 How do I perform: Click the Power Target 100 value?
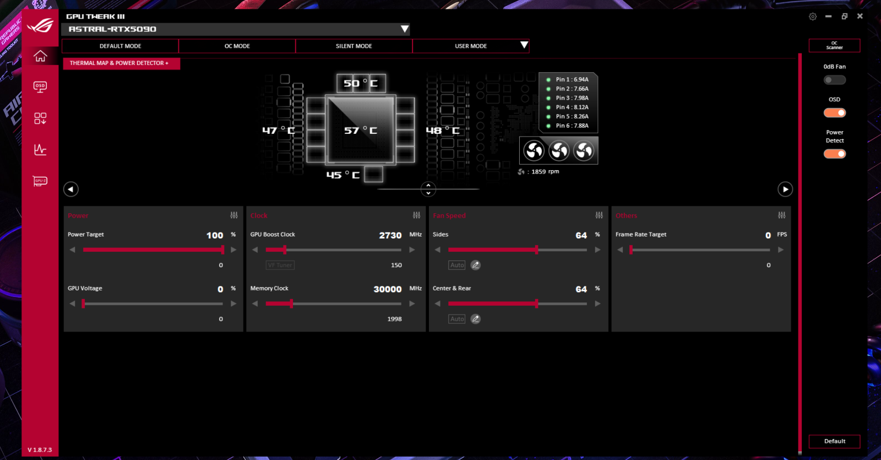(215, 235)
